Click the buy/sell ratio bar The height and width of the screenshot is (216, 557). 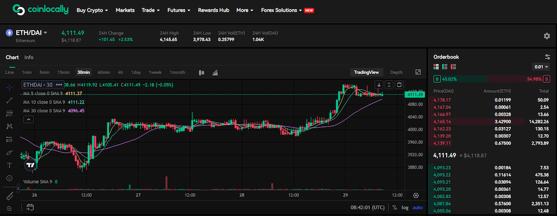[492, 79]
